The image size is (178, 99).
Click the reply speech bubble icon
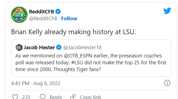(43, 97)
